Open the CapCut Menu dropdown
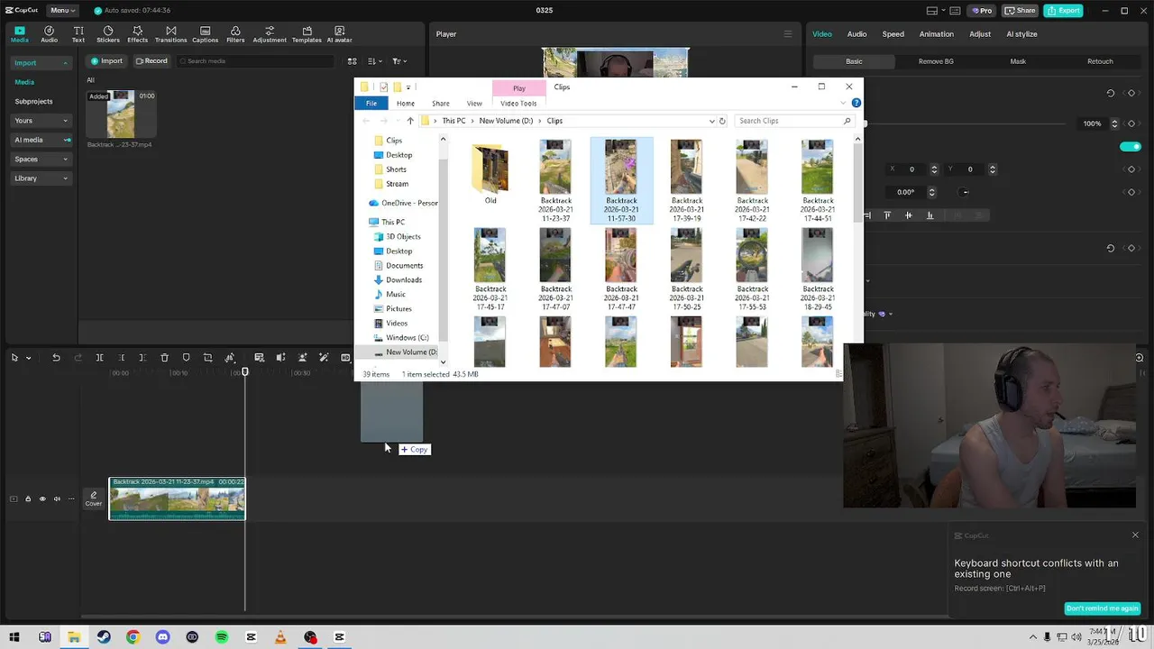This screenshot has height=649, width=1154. click(x=62, y=10)
